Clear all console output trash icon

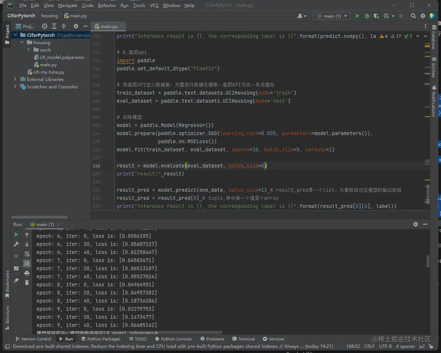click(27, 282)
